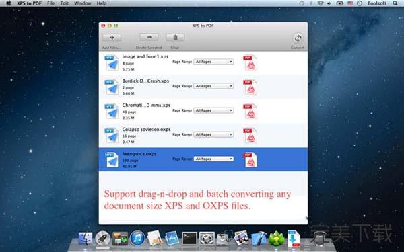The height and width of the screenshot is (252, 404).
Task: Click the PDF icon in the highlighted lwenqvoca.oxps row
Action: 250,160
